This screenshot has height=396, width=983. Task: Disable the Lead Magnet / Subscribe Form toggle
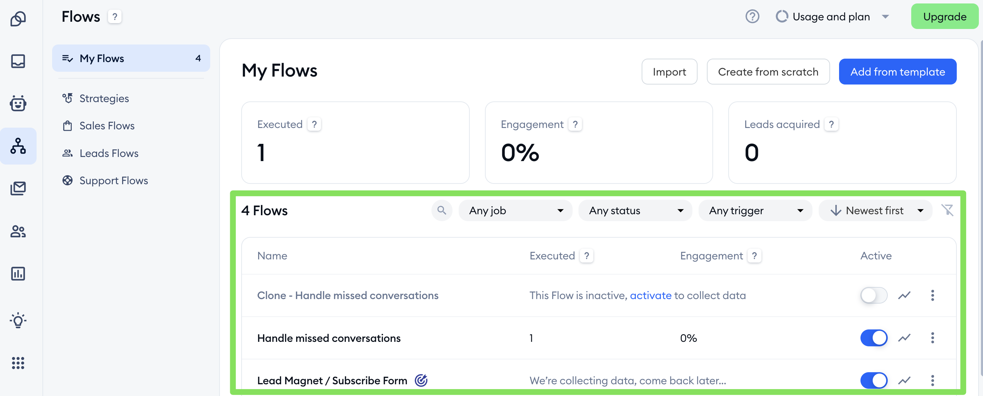pos(874,380)
